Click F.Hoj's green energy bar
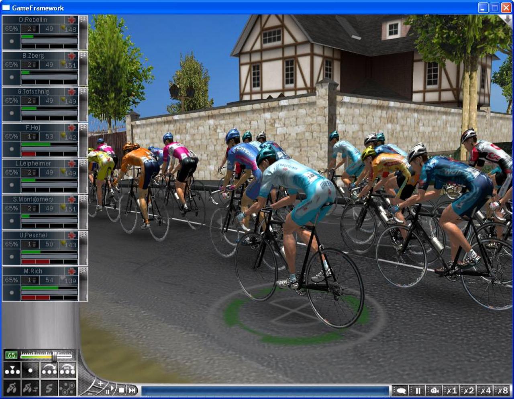This screenshot has width=514, height=399. (x=49, y=144)
